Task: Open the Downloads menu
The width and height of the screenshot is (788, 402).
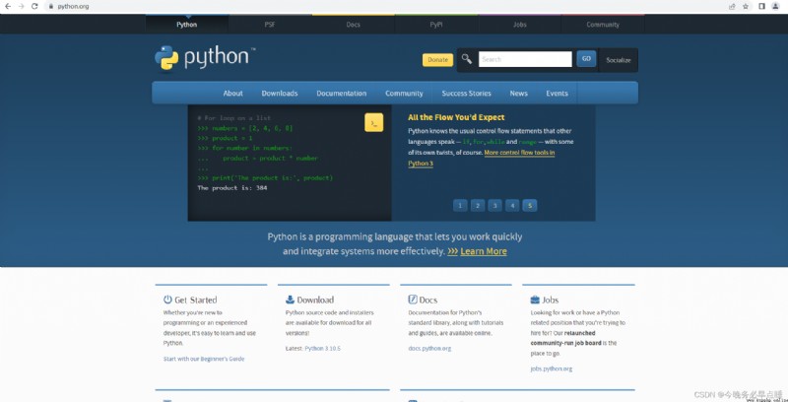Action: click(x=280, y=94)
